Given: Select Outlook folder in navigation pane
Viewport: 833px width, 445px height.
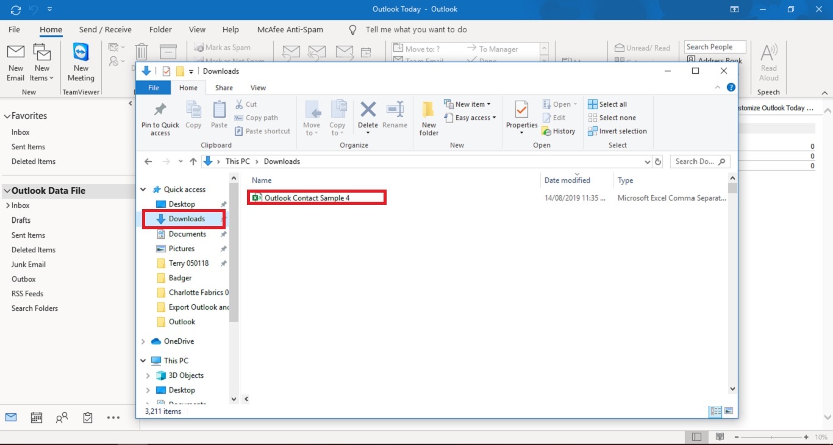Looking at the screenshot, I should pyautogui.click(x=182, y=322).
